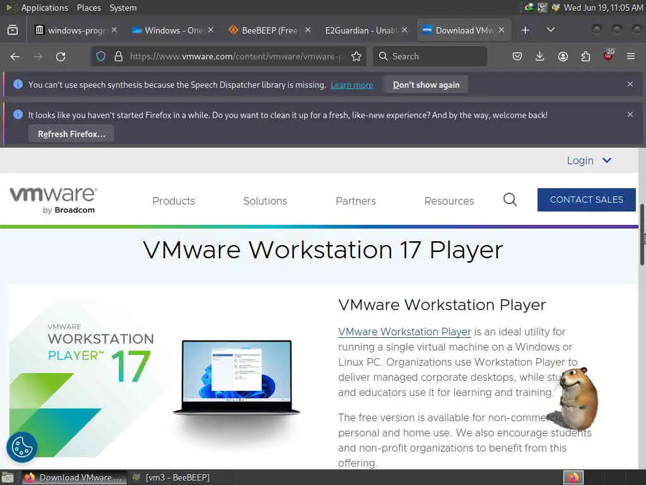Open the Places menu
This screenshot has width=646, height=485.
(88, 8)
